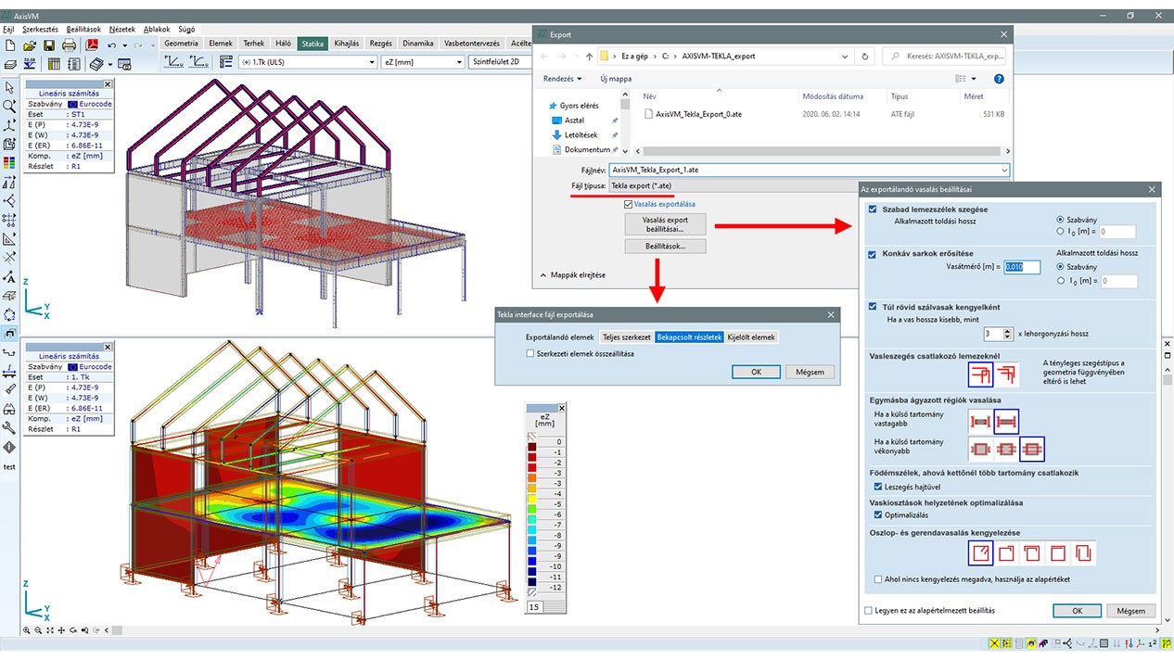Viewport: 1174px width, 660px height.
Task: Open the Export dialog help question mark icon
Action: click(x=999, y=79)
